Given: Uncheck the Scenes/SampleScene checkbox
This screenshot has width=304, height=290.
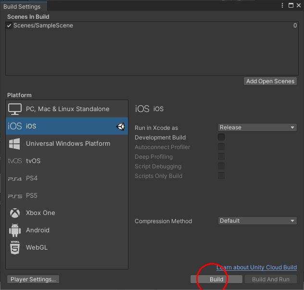Looking at the screenshot, I should (x=9, y=25).
